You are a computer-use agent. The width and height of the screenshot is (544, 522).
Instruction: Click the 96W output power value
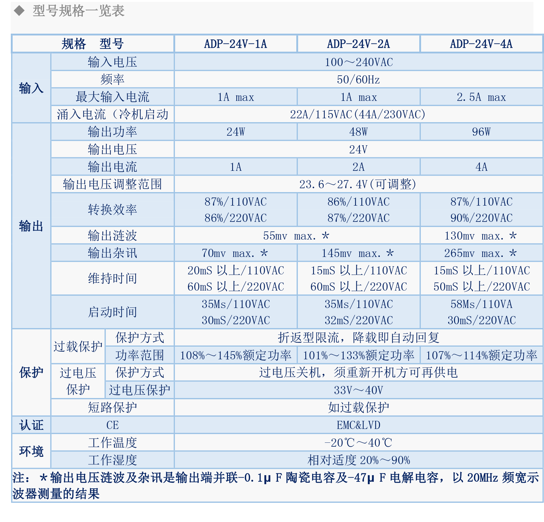click(481, 132)
